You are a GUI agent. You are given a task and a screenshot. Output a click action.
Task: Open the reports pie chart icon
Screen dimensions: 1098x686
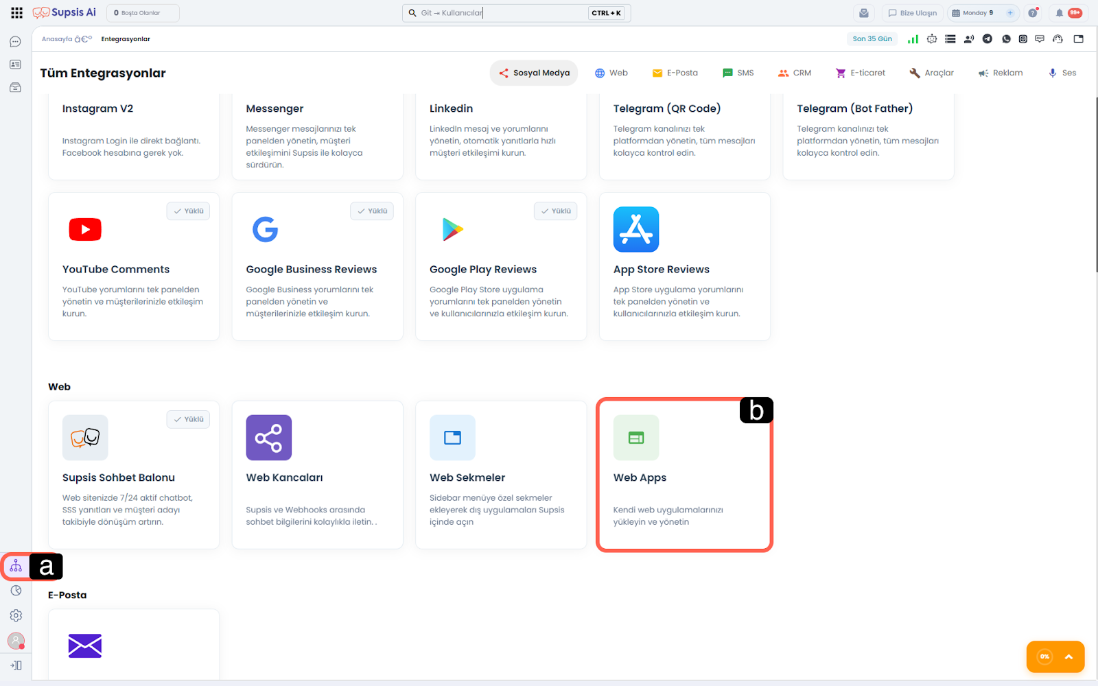point(16,591)
